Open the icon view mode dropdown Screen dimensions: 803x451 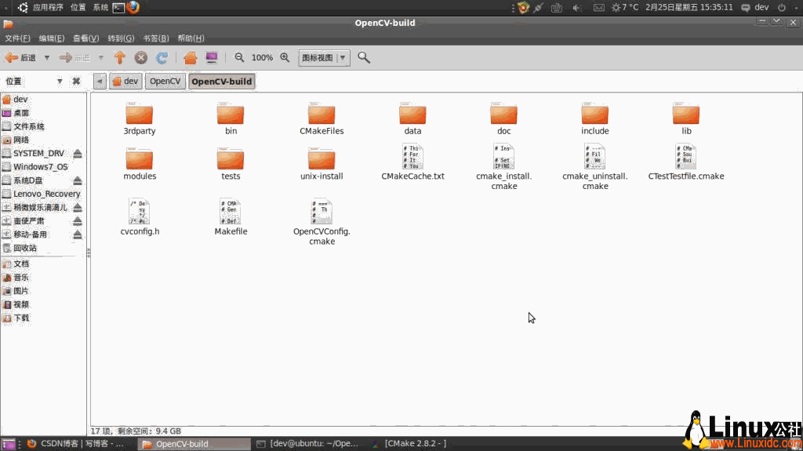[x=324, y=57]
